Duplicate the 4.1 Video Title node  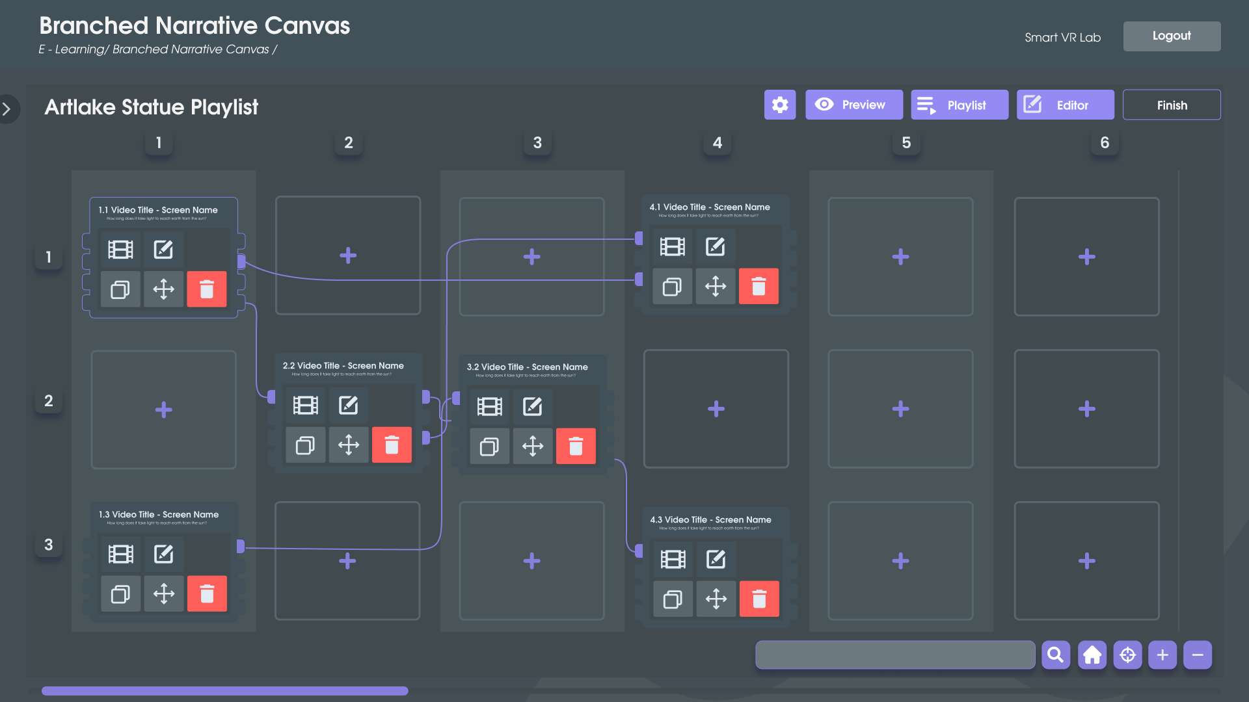672,287
